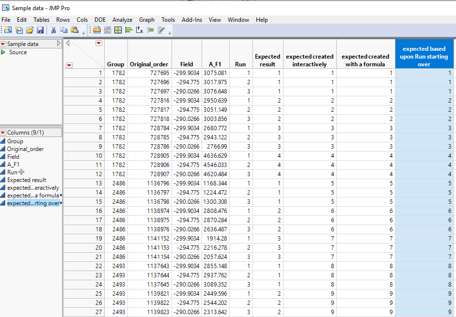
Task: Open the Columns (9/1) red triangle menu
Action: pyautogui.click(x=3, y=133)
